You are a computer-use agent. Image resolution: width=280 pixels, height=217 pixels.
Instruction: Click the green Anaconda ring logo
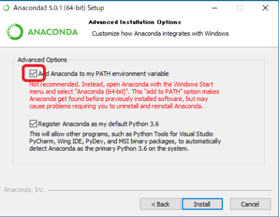coord(15,32)
